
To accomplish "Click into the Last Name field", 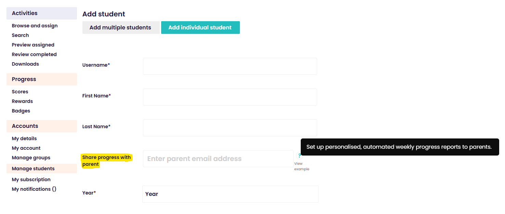I will point(230,128).
